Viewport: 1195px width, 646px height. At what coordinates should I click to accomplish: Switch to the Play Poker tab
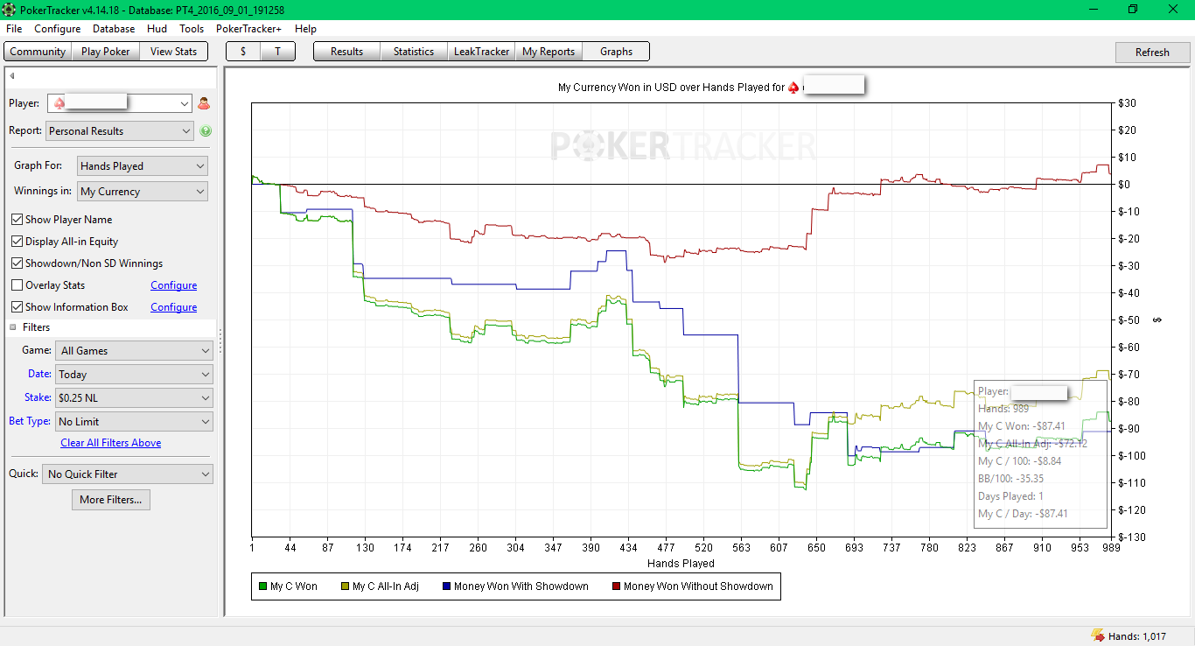coord(105,52)
